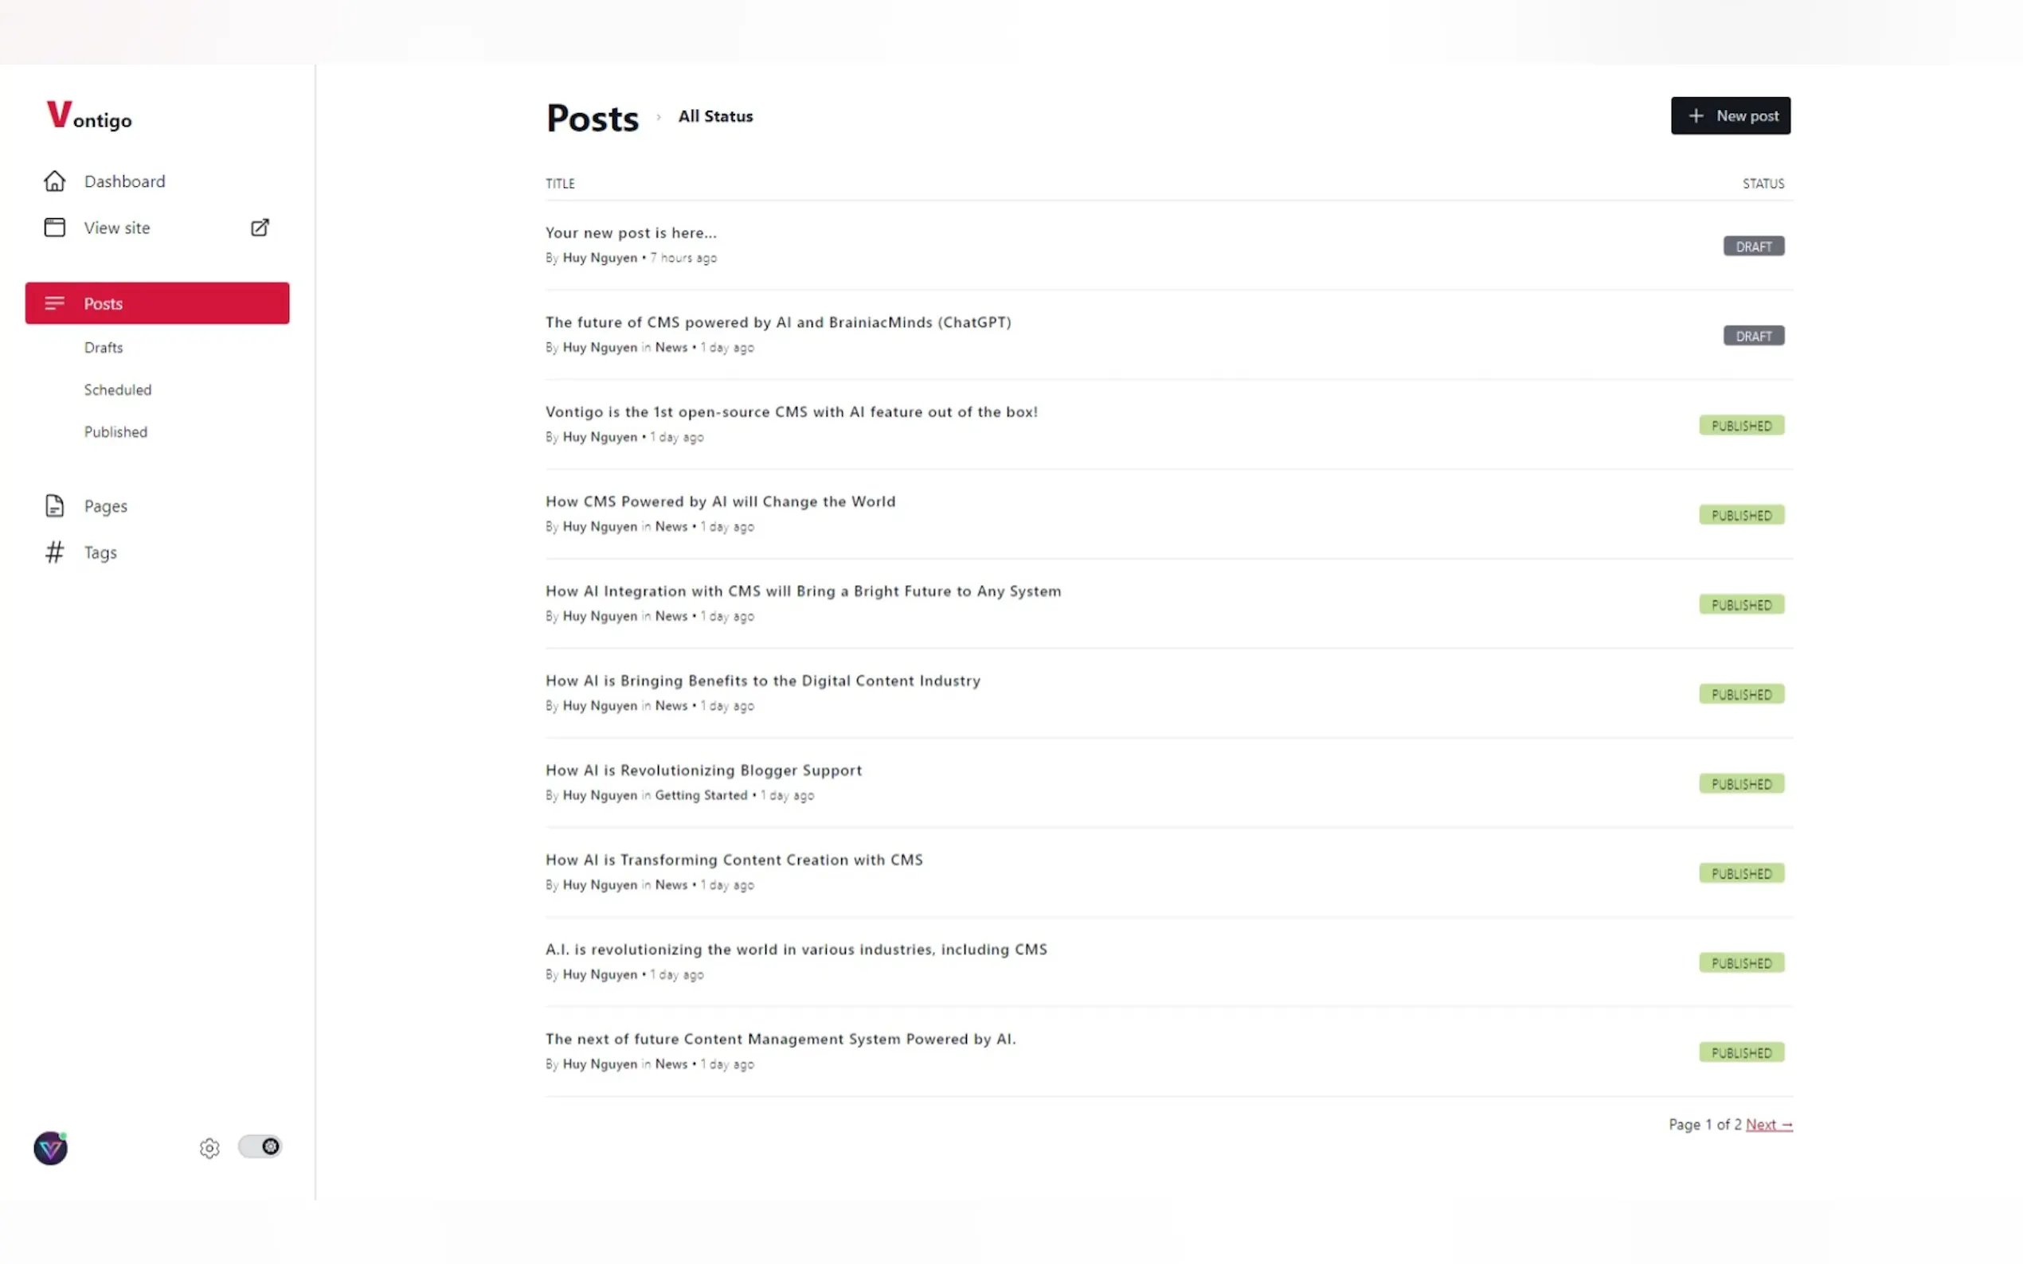Create a new post

pos(1729,116)
